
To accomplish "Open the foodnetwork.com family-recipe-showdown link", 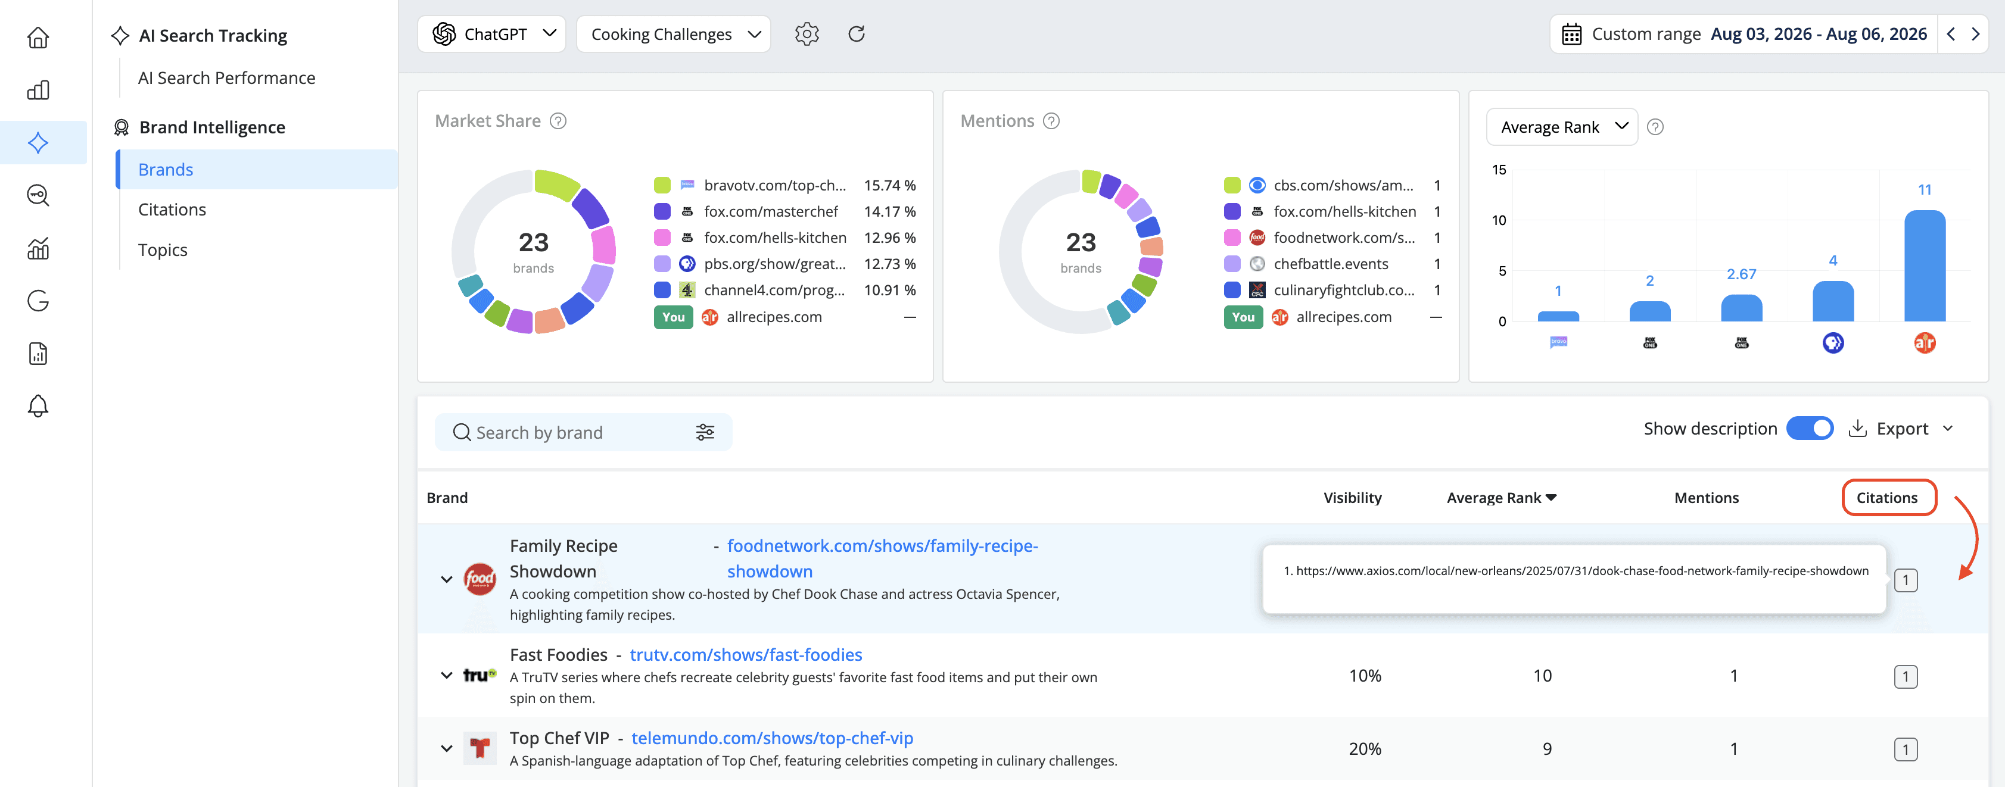I will (x=883, y=558).
